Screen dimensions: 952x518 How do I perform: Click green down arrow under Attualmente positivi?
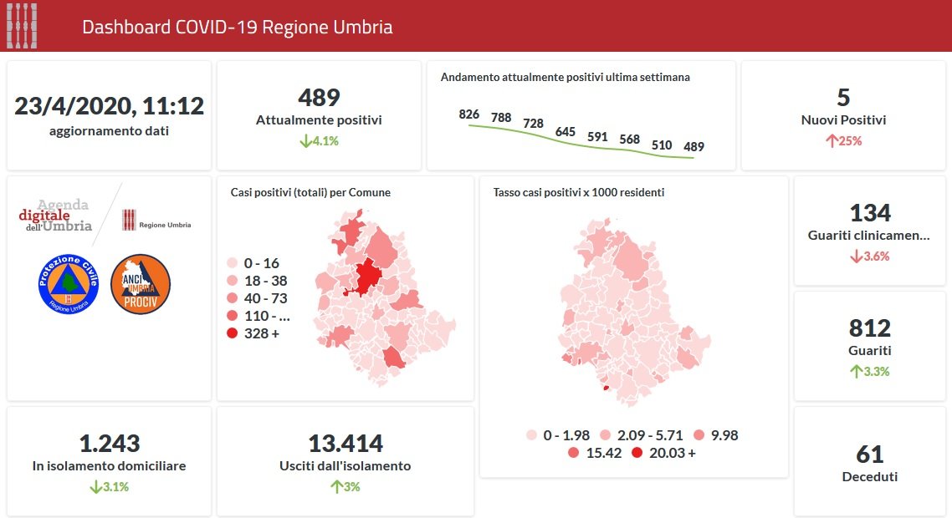(x=305, y=141)
